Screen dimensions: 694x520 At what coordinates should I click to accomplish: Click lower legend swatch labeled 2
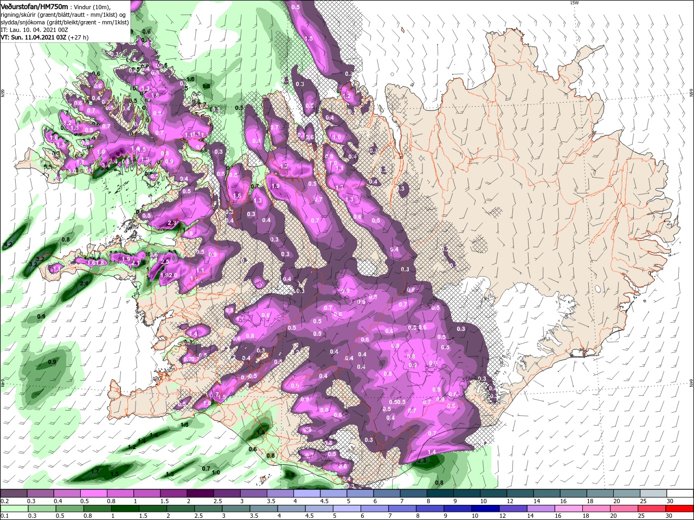(x=182, y=508)
